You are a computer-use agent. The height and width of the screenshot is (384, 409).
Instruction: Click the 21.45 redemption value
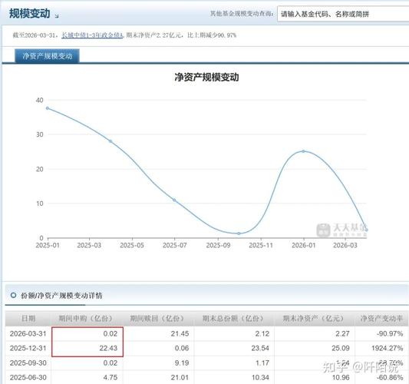tap(180, 333)
